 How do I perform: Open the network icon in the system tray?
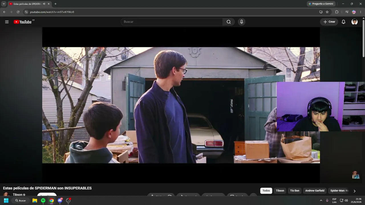[x=341, y=200]
